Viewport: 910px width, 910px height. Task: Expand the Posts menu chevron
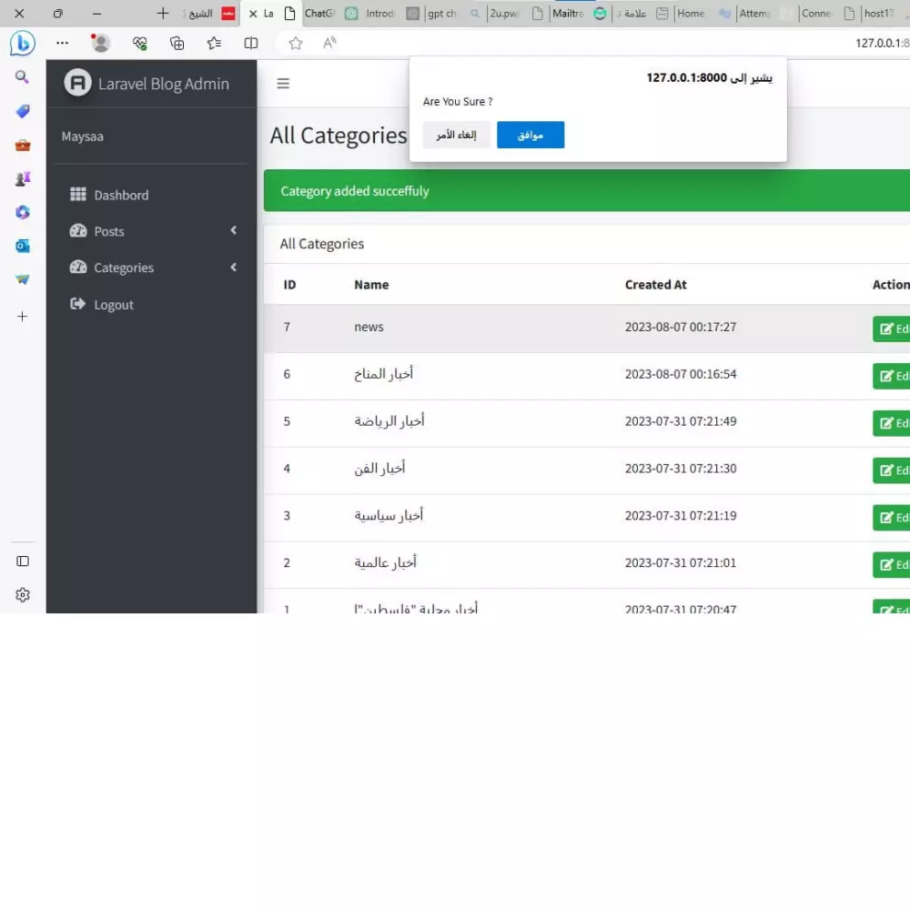pyautogui.click(x=233, y=230)
